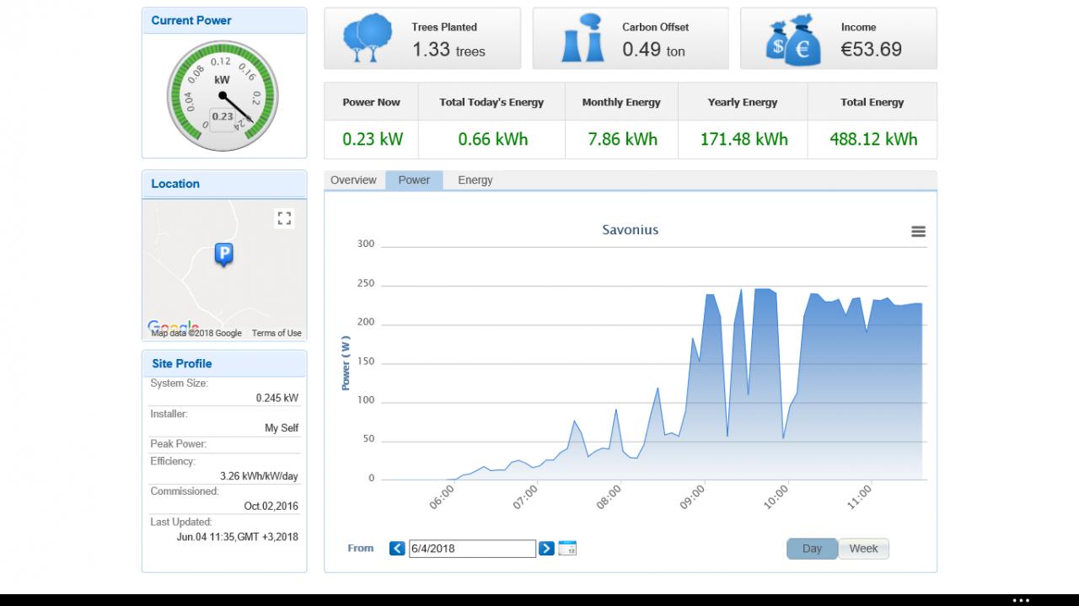Go to next day arrow
1079x606 pixels.
546,549
